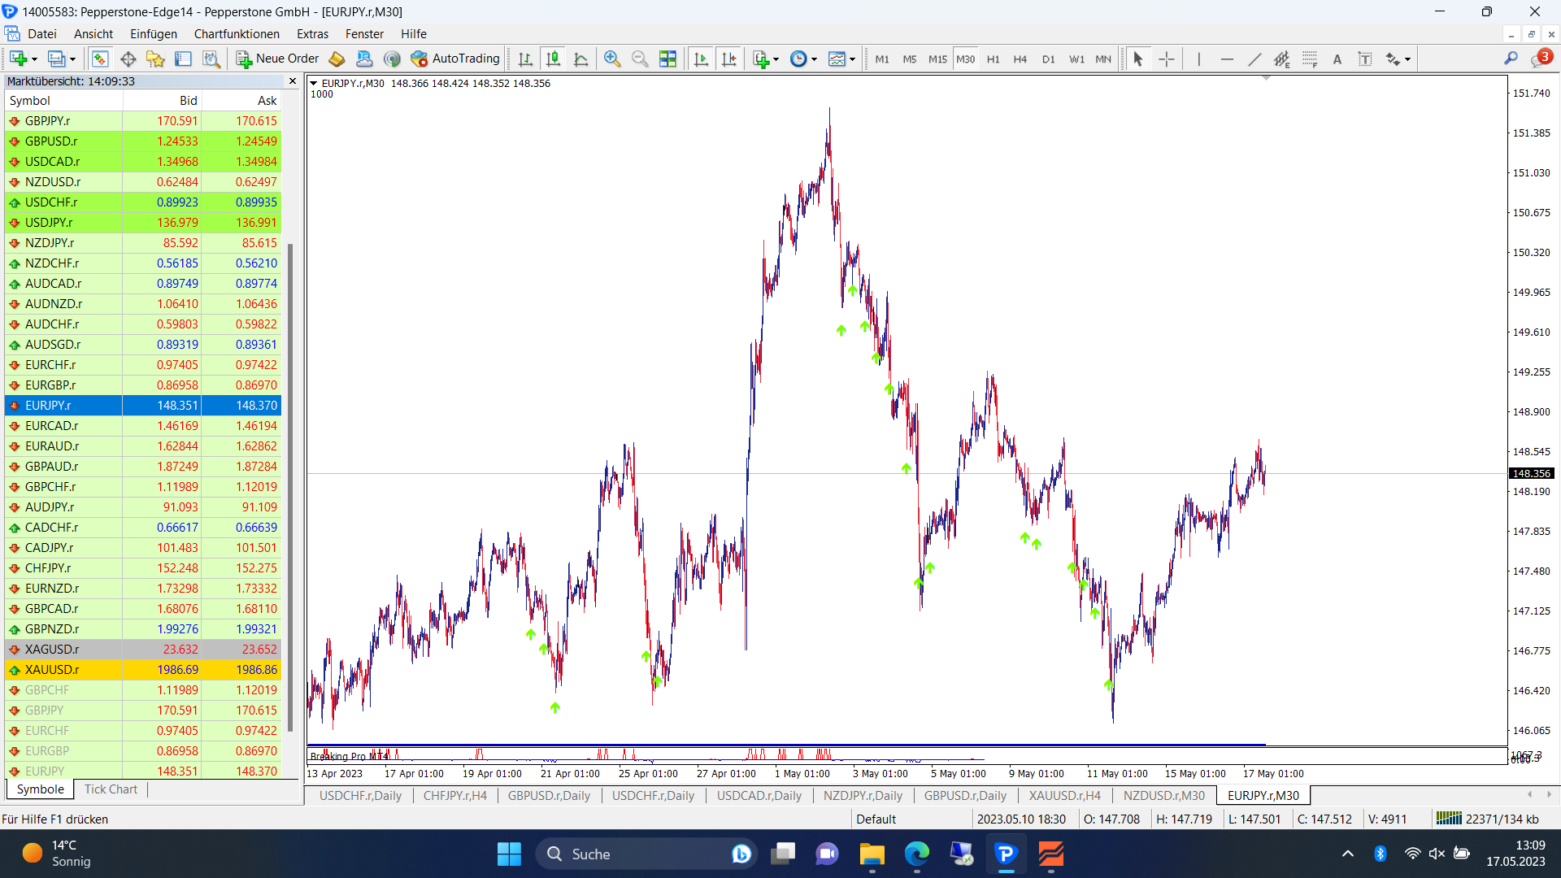Open the templates dropdown arrow
1561x878 pixels.
[852, 59]
